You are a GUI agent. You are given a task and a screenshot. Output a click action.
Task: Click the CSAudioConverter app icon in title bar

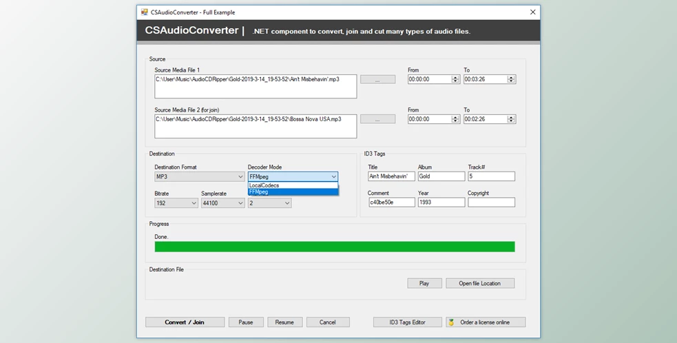coord(145,12)
